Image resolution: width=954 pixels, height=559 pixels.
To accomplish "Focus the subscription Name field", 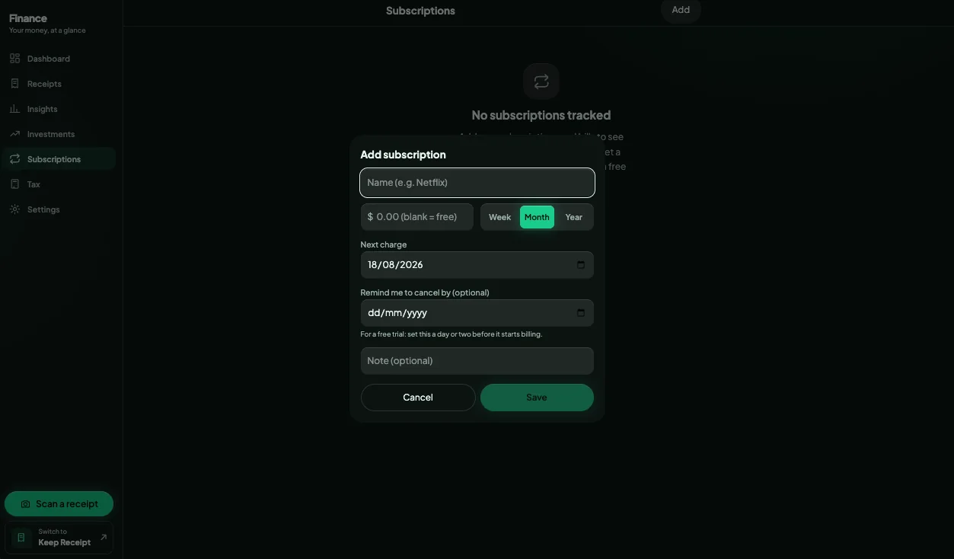I will pos(477,183).
